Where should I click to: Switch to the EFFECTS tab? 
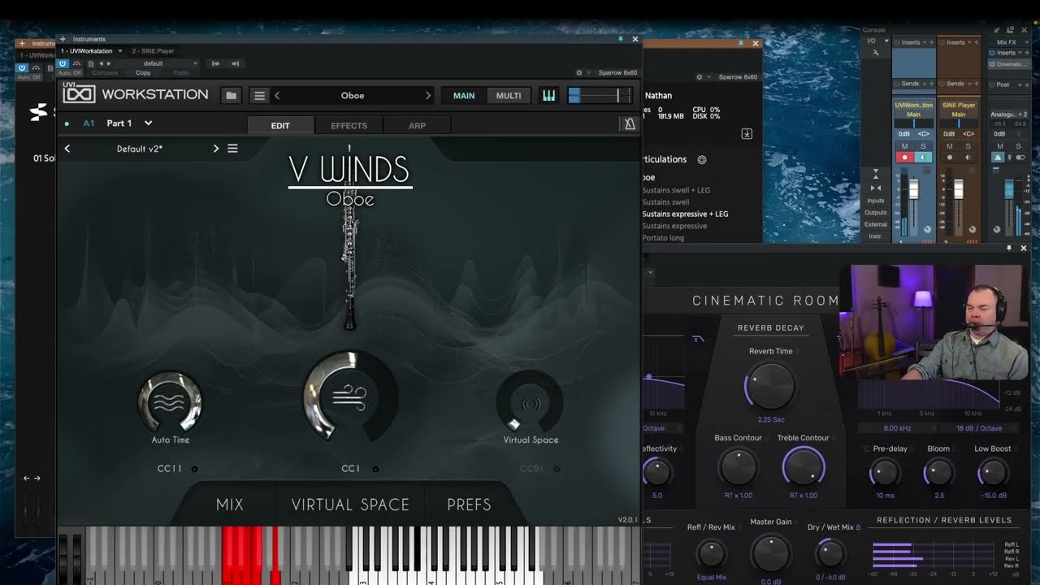(x=349, y=125)
